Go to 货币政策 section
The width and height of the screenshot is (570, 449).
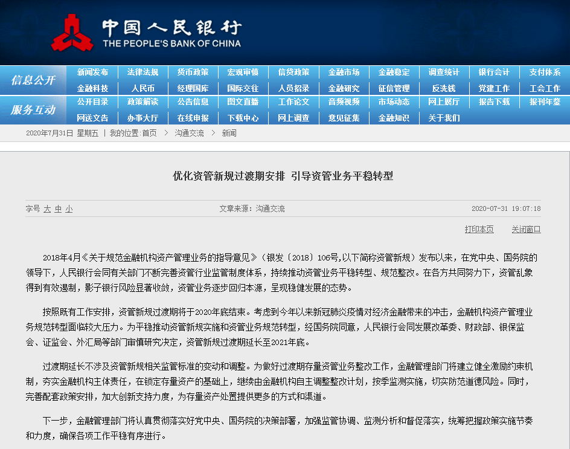pyautogui.click(x=193, y=72)
